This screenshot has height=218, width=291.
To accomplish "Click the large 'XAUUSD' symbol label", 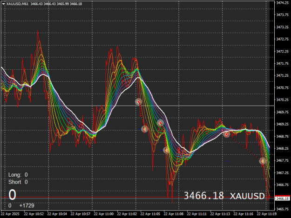I will 247,196.
